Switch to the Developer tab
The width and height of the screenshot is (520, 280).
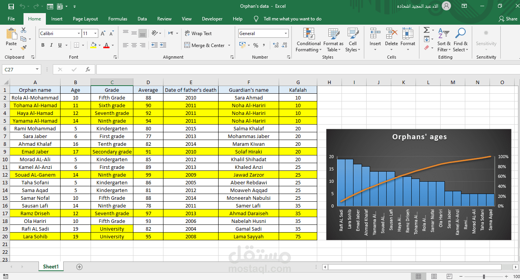click(x=212, y=19)
